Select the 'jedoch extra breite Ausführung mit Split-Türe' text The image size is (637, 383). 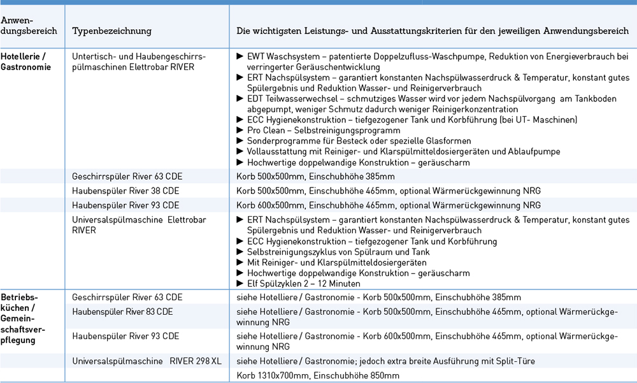447,361
